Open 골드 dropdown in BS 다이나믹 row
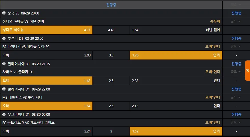250x137 pixels. 236,47
